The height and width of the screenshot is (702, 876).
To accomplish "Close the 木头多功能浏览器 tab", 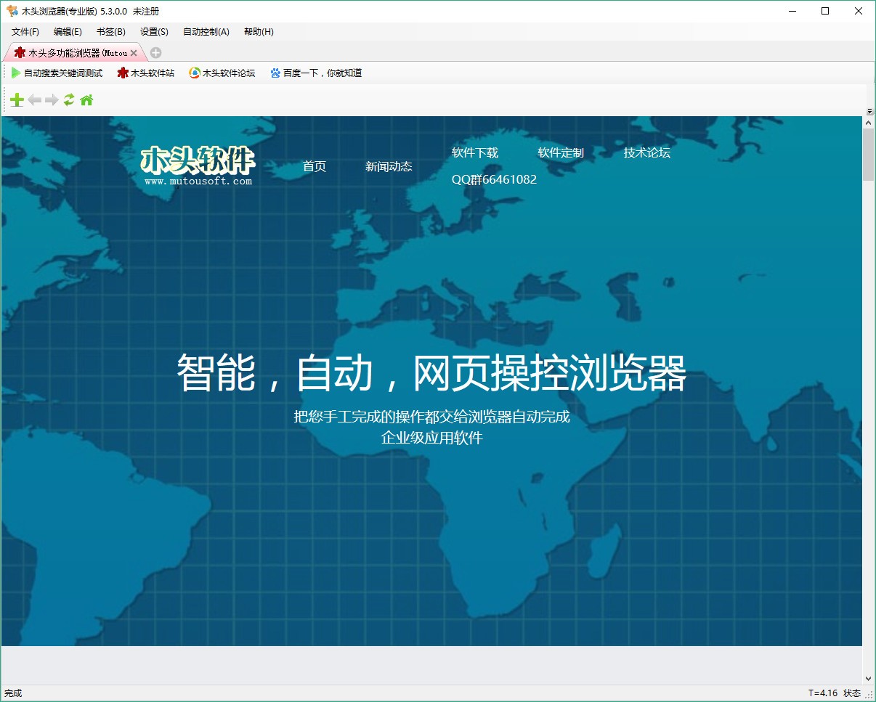I will (134, 53).
